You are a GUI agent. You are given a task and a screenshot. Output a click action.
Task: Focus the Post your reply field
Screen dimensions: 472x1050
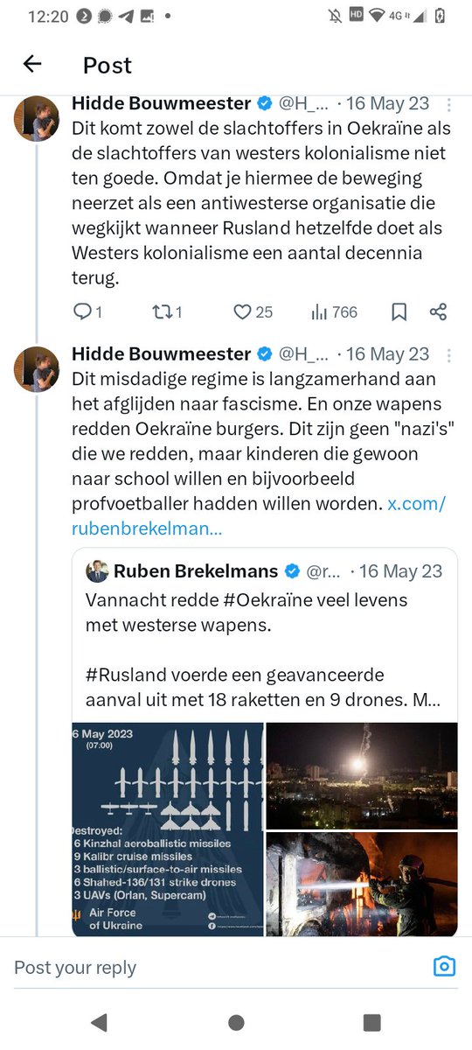(219, 967)
